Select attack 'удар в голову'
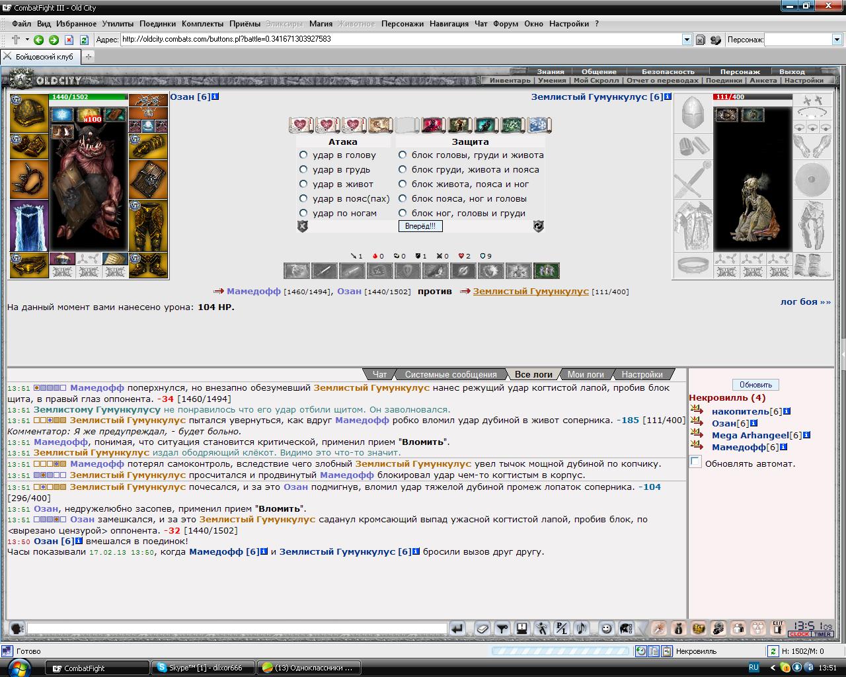This screenshot has height=677, width=846. coord(303,155)
